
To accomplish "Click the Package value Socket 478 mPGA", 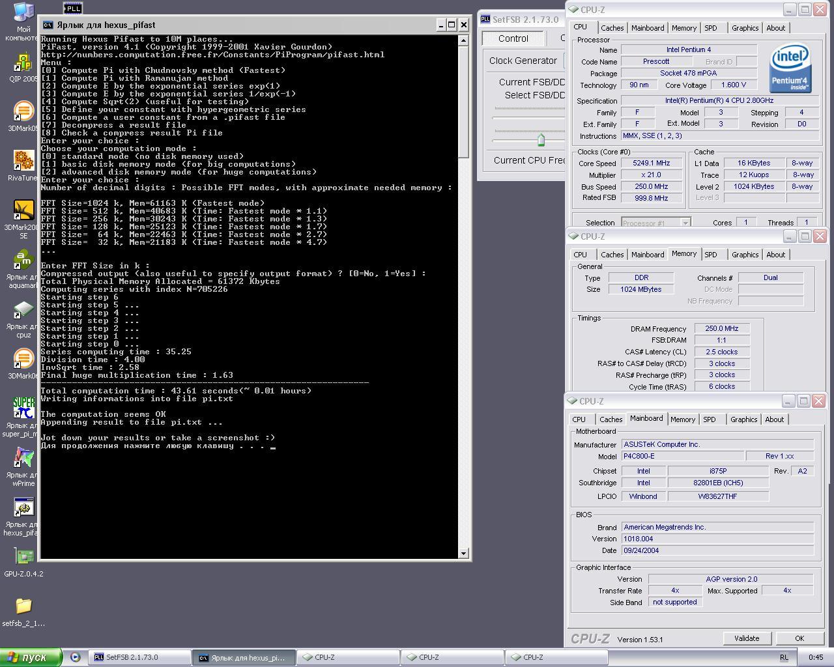I will click(x=689, y=73).
